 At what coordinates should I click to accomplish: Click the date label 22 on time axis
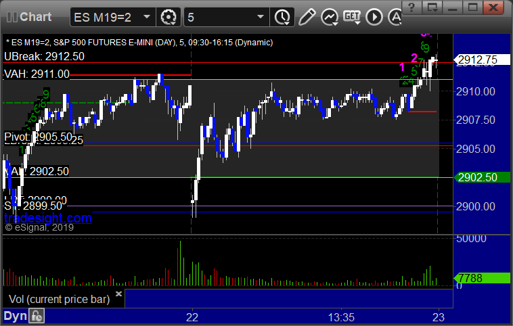(192, 317)
